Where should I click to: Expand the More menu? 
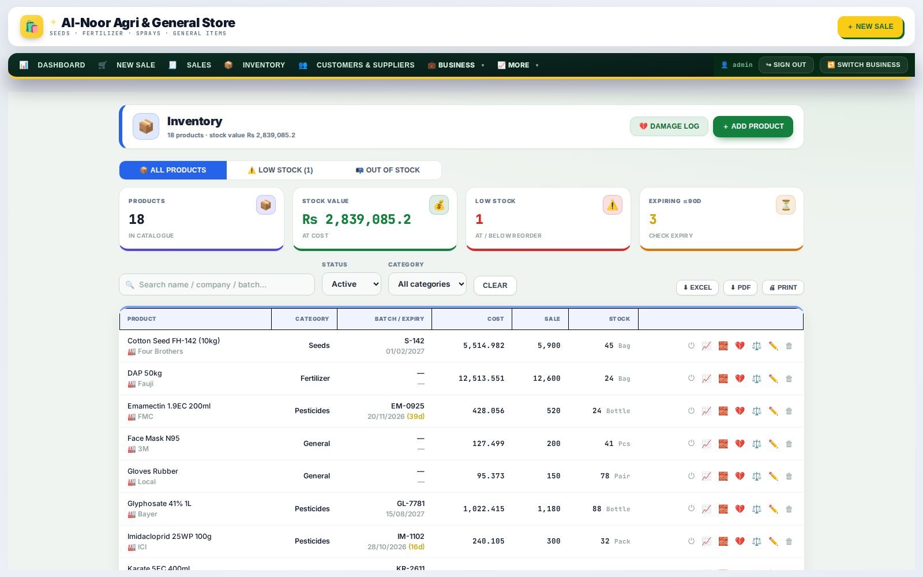(x=518, y=65)
